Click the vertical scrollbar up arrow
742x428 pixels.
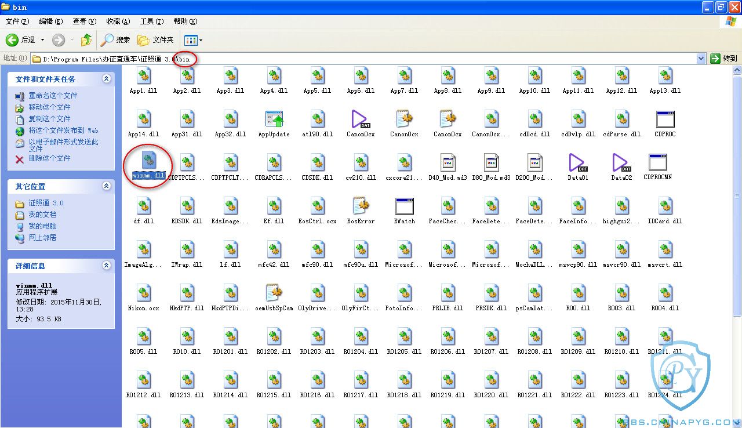pyautogui.click(x=737, y=70)
